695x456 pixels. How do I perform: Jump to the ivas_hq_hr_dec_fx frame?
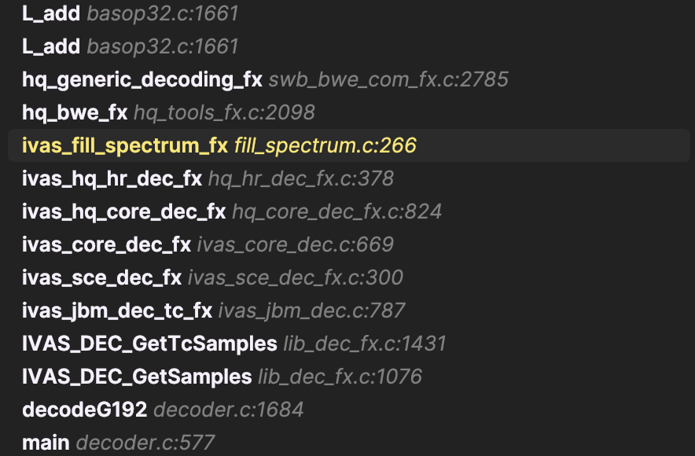pos(112,178)
